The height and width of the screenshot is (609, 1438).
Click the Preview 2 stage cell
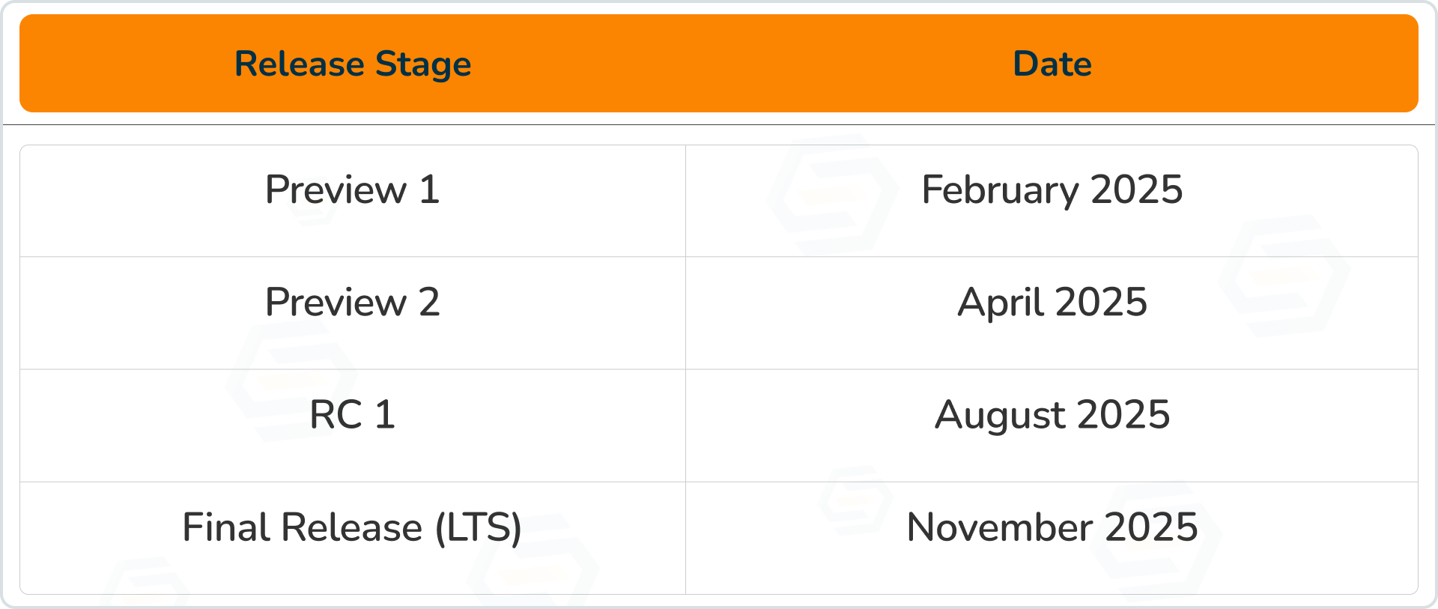[352, 302]
